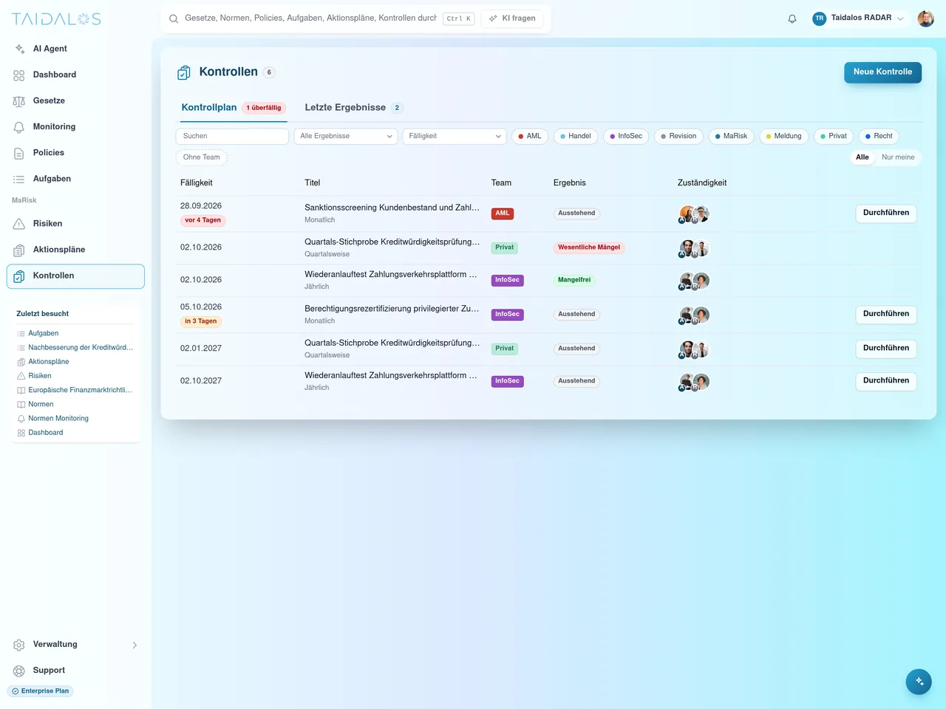Toggle the Handel team filter chip
The image size is (946, 709).
click(576, 136)
